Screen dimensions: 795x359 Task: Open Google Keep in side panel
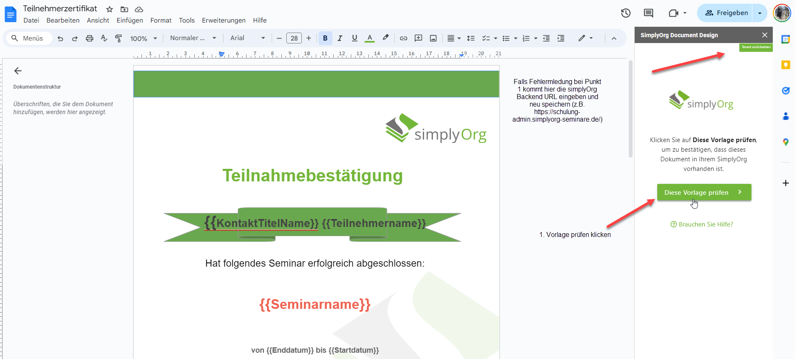(785, 65)
